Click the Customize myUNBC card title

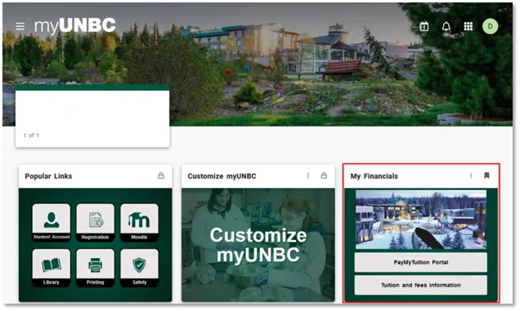pyautogui.click(x=222, y=176)
